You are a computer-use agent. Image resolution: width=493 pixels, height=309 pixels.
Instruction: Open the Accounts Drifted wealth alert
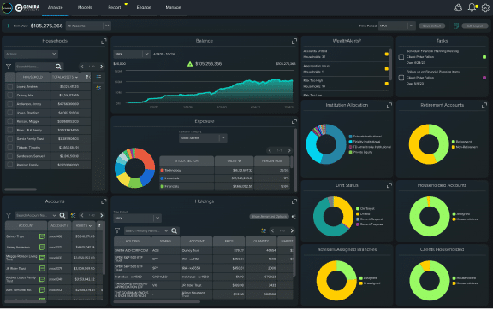point(345,54)
